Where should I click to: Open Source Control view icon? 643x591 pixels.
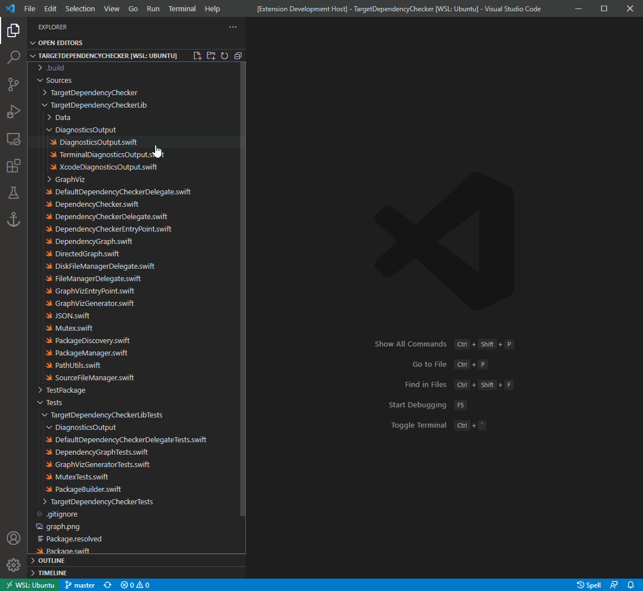13,85
